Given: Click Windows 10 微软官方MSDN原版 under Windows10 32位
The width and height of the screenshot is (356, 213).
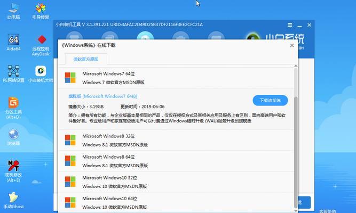Looking at the screenshot, I should click(x=114, y=186).
